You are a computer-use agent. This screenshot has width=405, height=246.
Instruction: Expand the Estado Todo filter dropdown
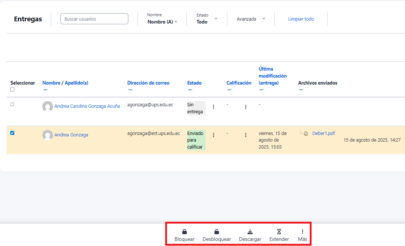(x=216, y=19)
